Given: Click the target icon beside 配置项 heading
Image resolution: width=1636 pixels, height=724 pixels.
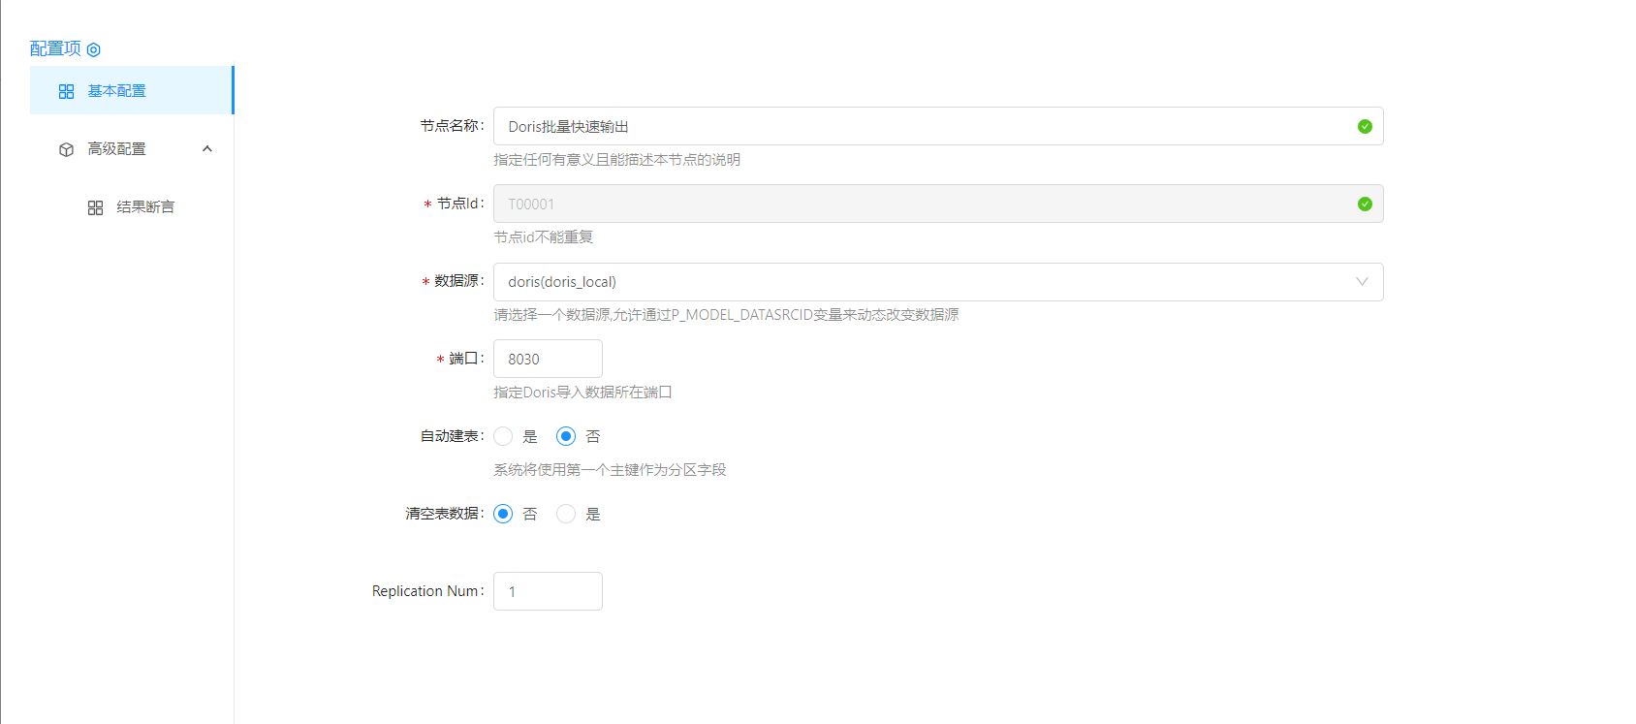Looking at the screenshot, I should point(94,49).
